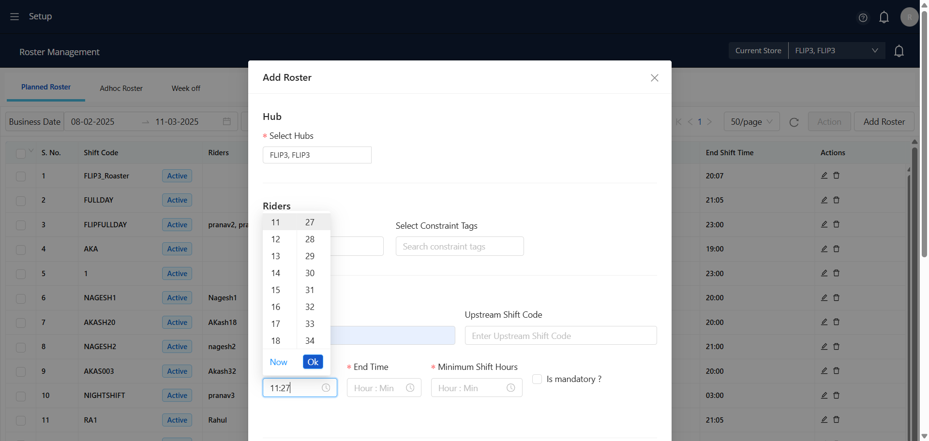The image size is (929, 441).
Task: Open the user profile avatar
Action: click(909, 17)
